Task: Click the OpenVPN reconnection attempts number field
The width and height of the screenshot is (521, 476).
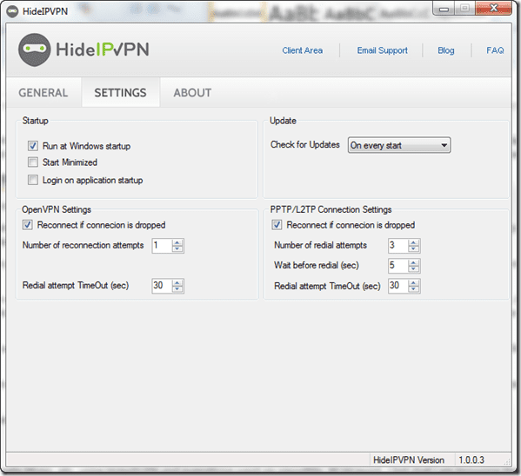Action: click(162, 246)
